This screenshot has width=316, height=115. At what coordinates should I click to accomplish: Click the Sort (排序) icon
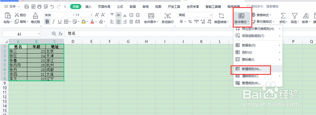[x=306, y=16]
